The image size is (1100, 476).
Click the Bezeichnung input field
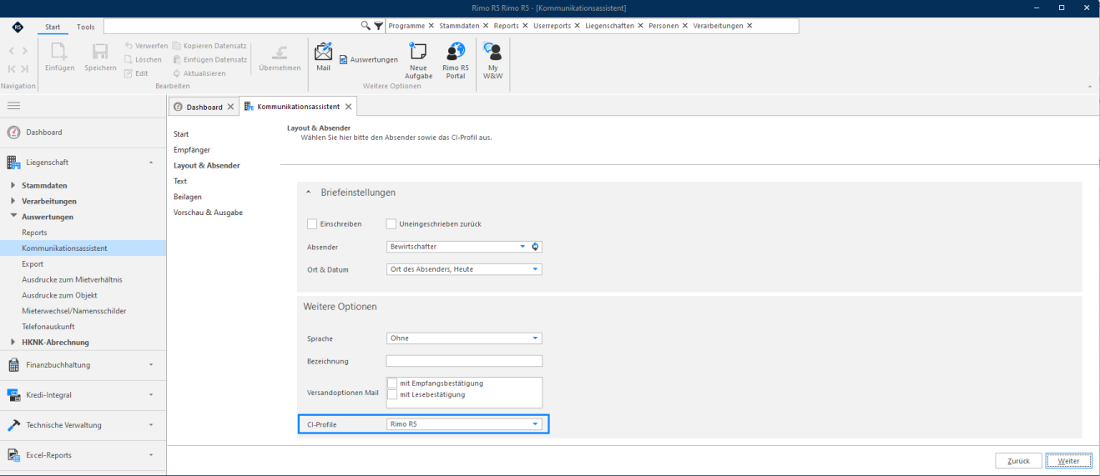pyautogui.click(x=464, y=361)
